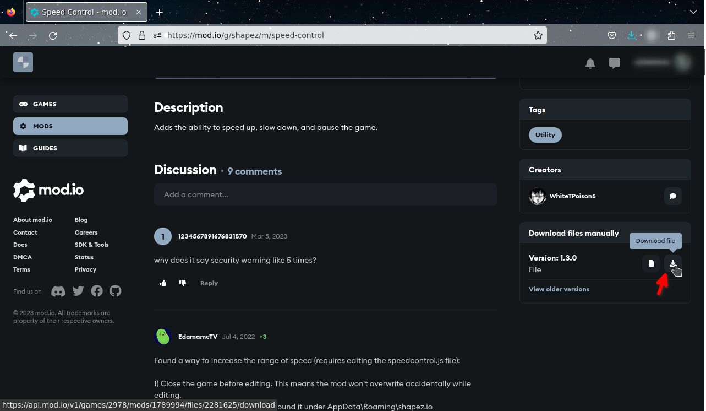Click the download file icon for version 1.3.0

coord(672,263)
